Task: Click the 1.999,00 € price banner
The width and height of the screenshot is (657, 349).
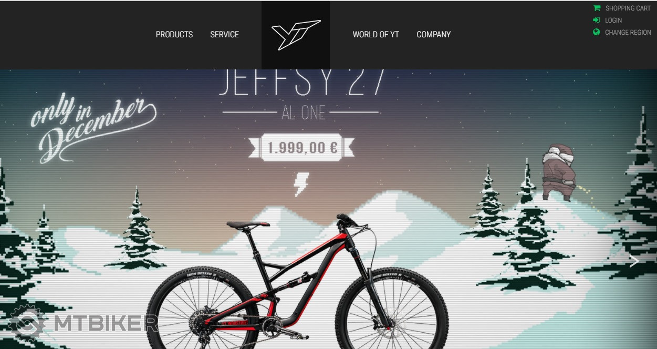Action: pos(302,148)
